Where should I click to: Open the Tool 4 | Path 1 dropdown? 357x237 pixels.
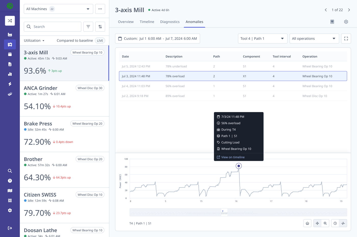[x=263, y=38]
